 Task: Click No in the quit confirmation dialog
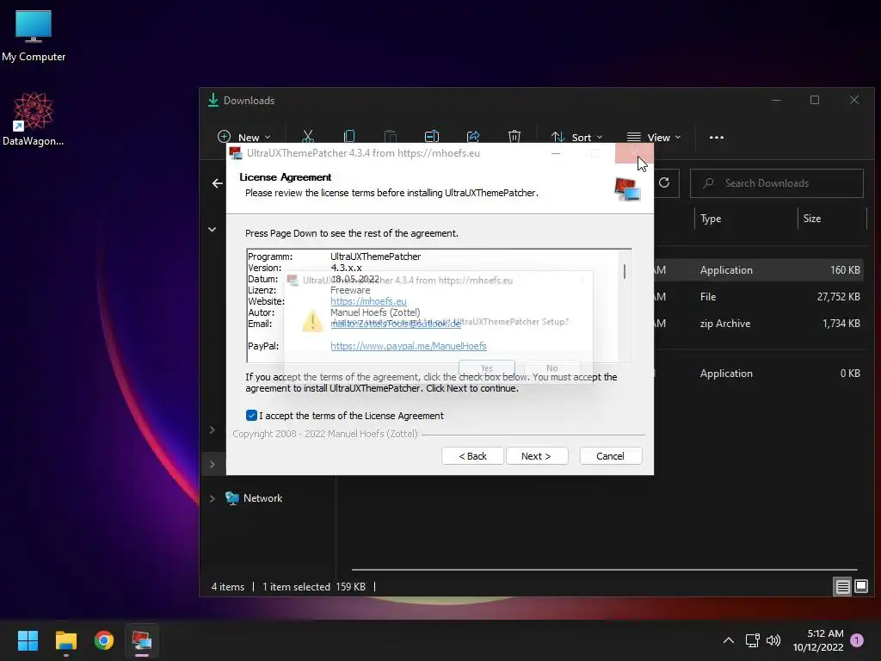[551, 368]
